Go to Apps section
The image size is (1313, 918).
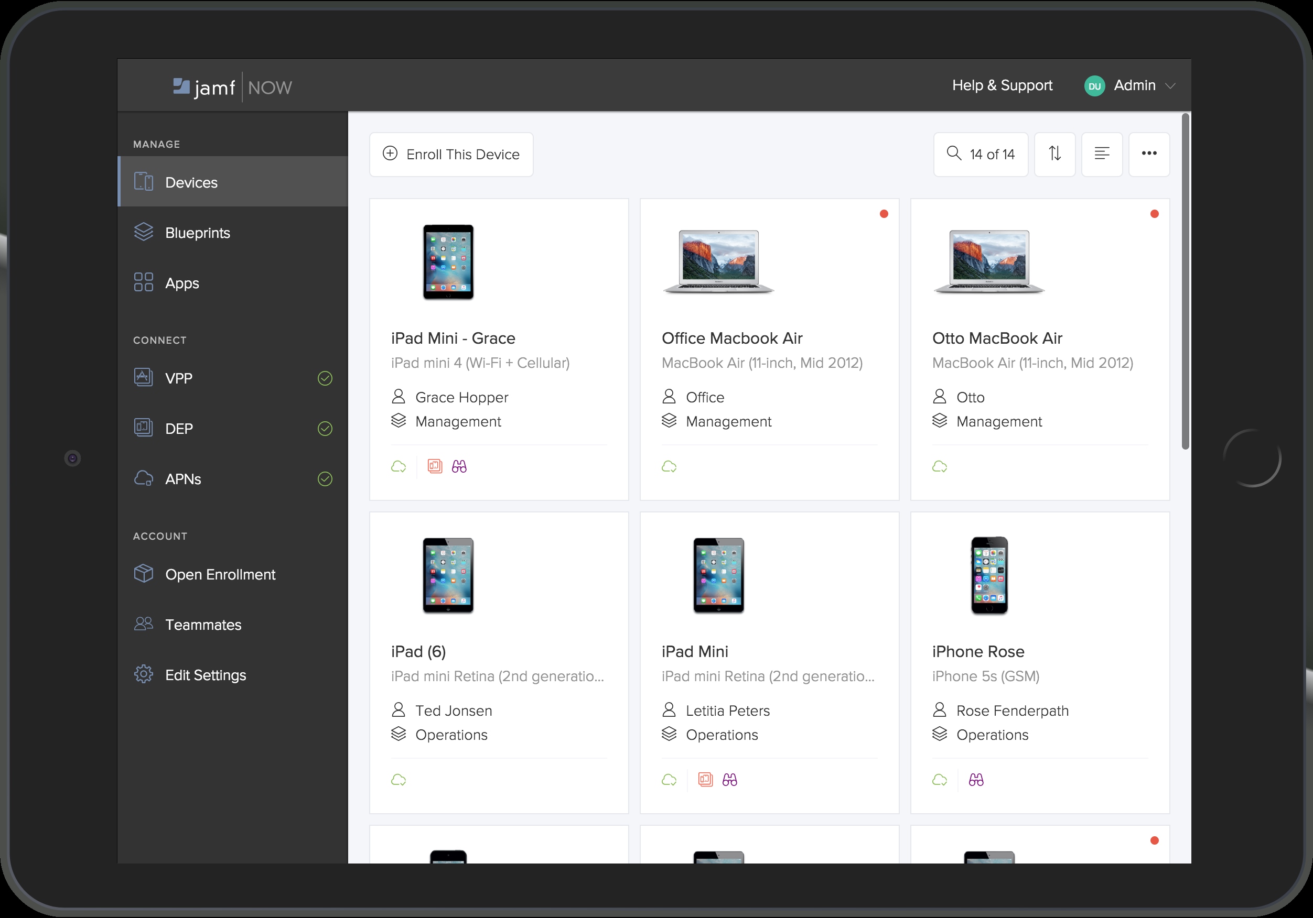(x=182, y=283)
